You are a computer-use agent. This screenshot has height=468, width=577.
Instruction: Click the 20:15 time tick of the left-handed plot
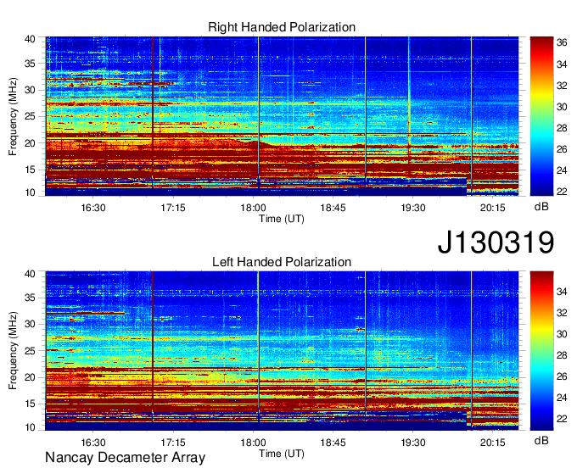(493, 443)
